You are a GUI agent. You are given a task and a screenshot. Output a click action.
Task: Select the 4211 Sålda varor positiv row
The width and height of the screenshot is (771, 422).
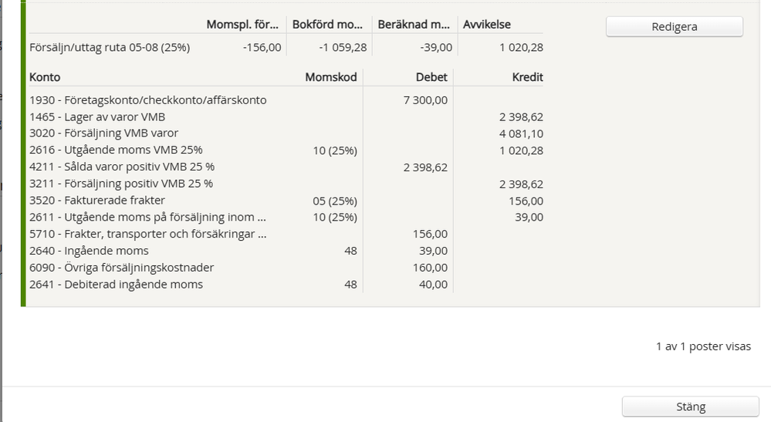click(121, 167)
